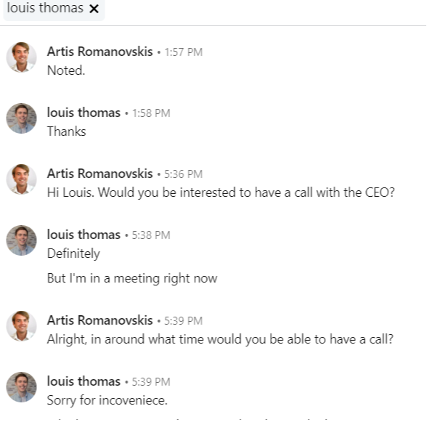Open louis thomas avatar at 5:38 PM
The width and height of the screenshot is (427, 422).
point(22,240)
